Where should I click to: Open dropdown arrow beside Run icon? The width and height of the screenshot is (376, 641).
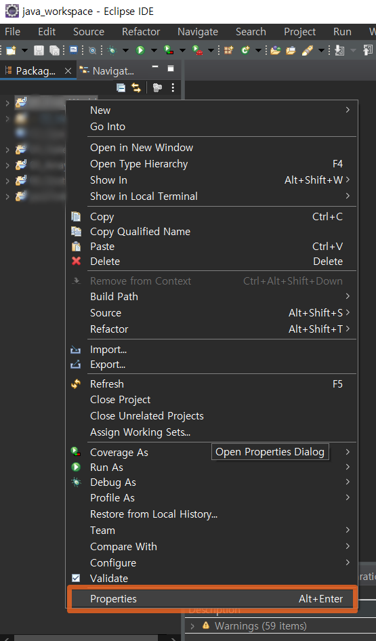pos(154,51)
